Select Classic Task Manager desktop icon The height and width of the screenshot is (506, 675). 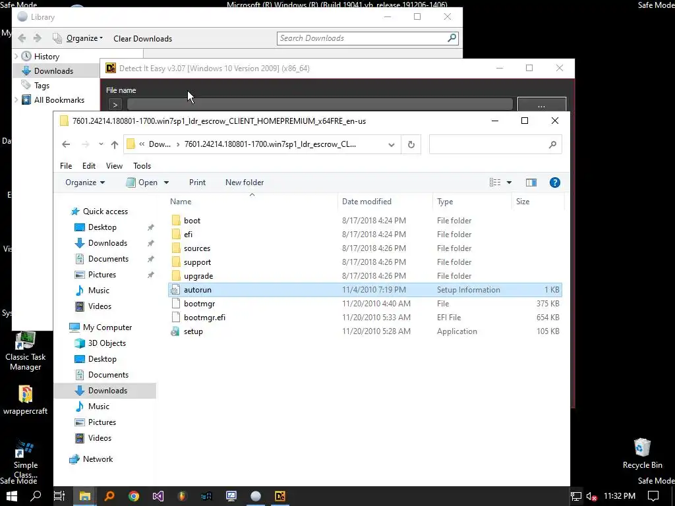(26, 351)
